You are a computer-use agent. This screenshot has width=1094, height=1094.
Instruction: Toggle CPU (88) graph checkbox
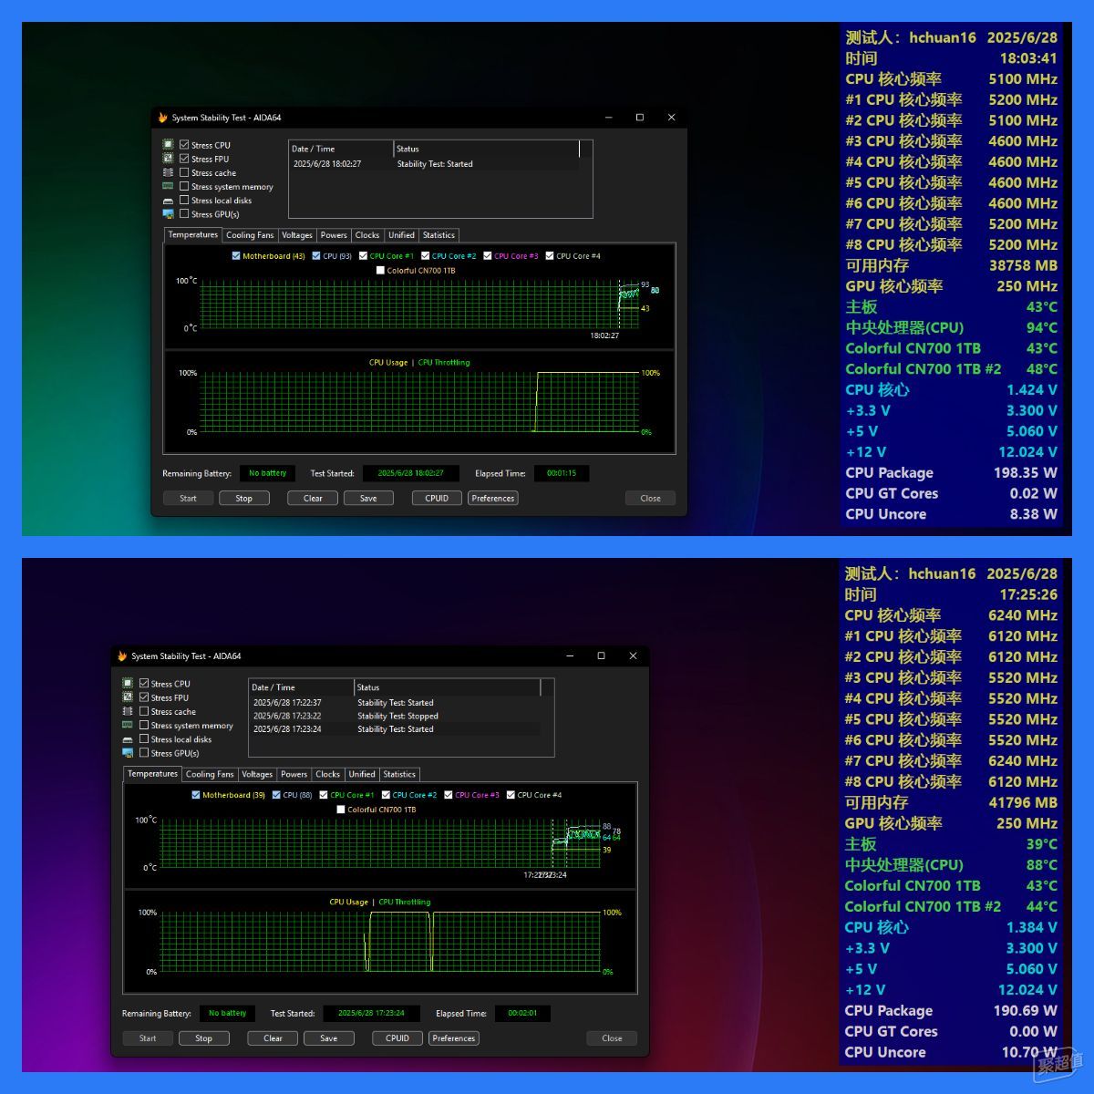[276, 795]
